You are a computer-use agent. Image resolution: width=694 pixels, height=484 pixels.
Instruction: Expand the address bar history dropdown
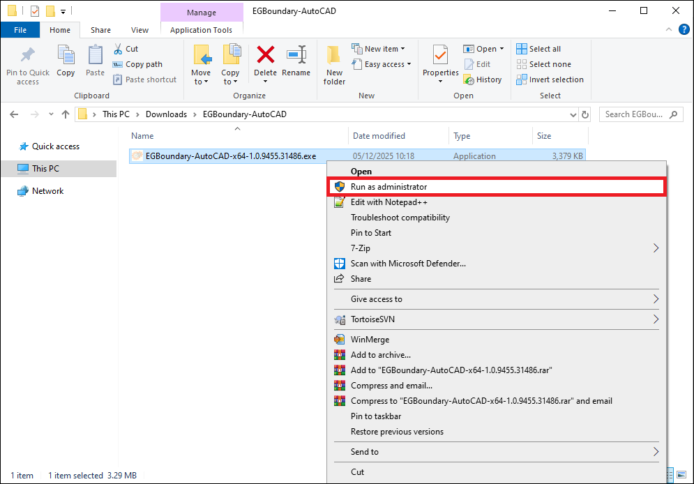573,115
